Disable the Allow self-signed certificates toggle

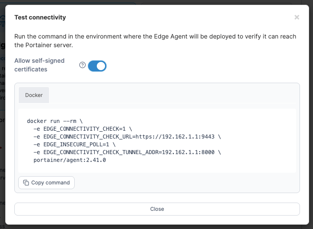(x=97, y=66)
